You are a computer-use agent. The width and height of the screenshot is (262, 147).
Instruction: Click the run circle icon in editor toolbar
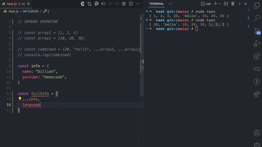(124, 4)
